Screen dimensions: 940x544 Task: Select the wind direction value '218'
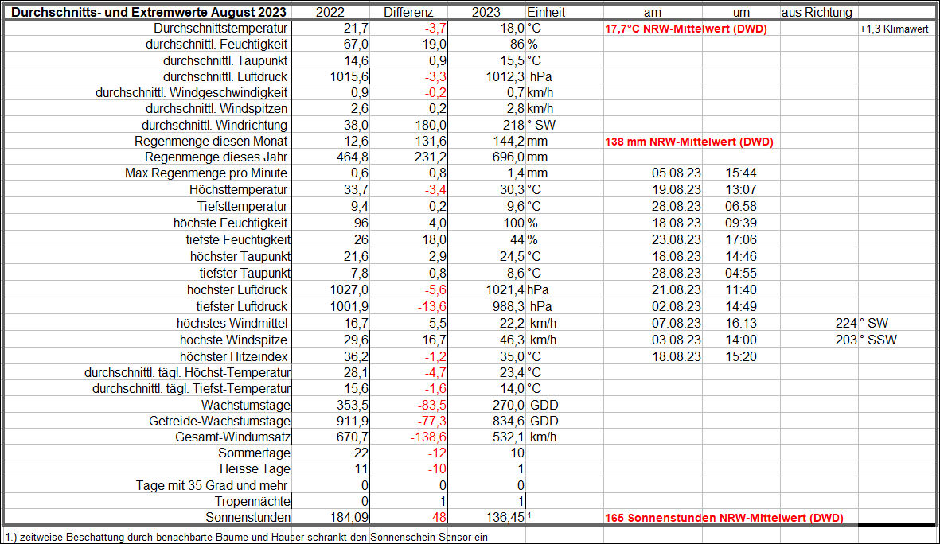[513, 125]
